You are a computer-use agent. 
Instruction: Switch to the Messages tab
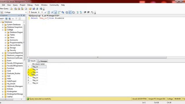click(42, 61)
